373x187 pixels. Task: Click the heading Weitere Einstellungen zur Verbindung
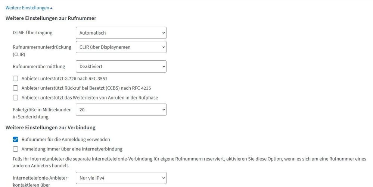pos(50,127)
